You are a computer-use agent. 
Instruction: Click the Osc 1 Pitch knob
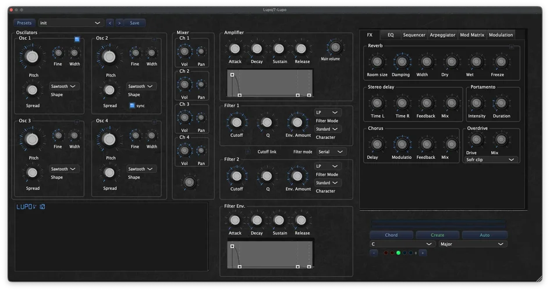[x=32, y=57]
